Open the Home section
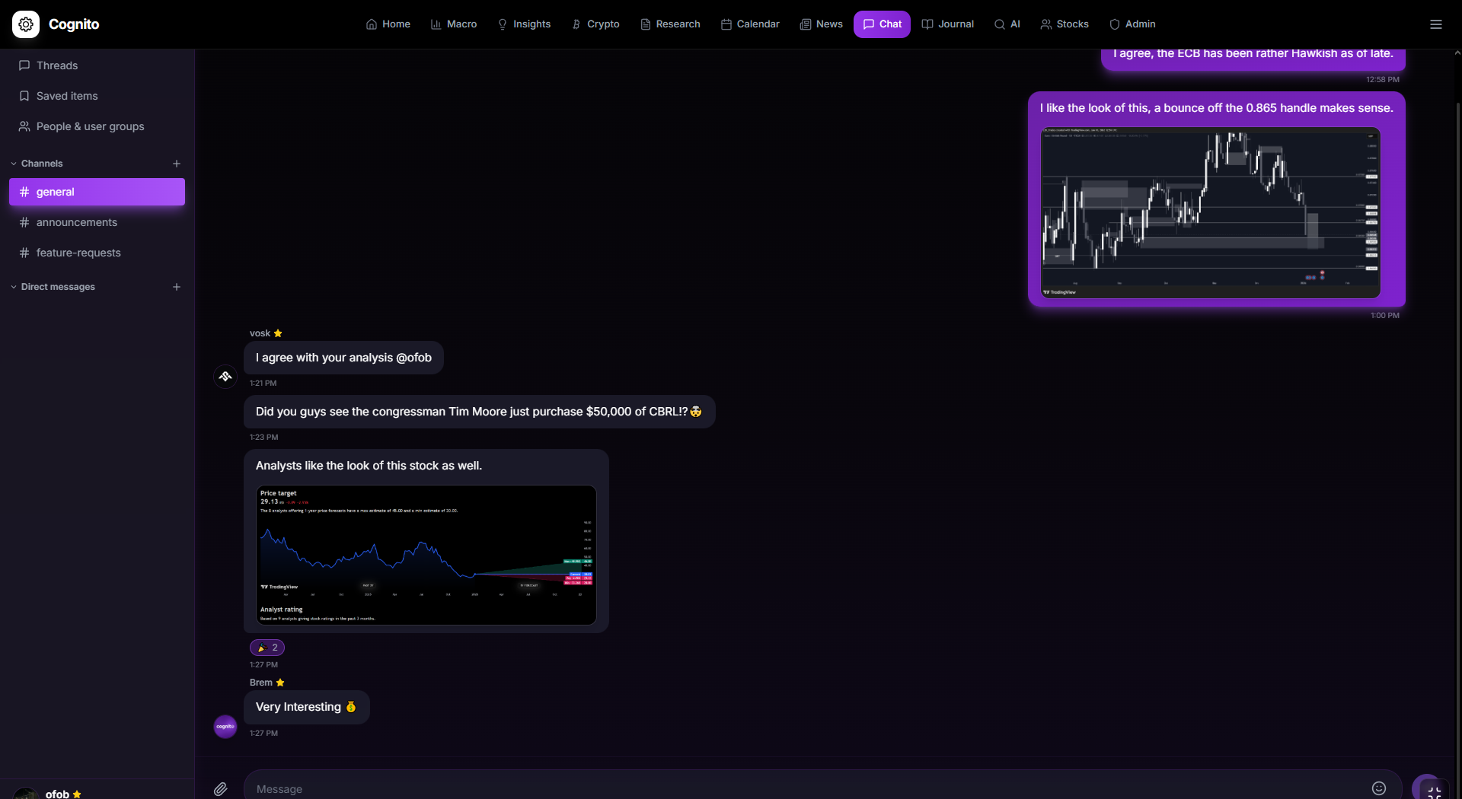Screen dimensions: 1462x799 pyautogui.click(x=388, y=24)
